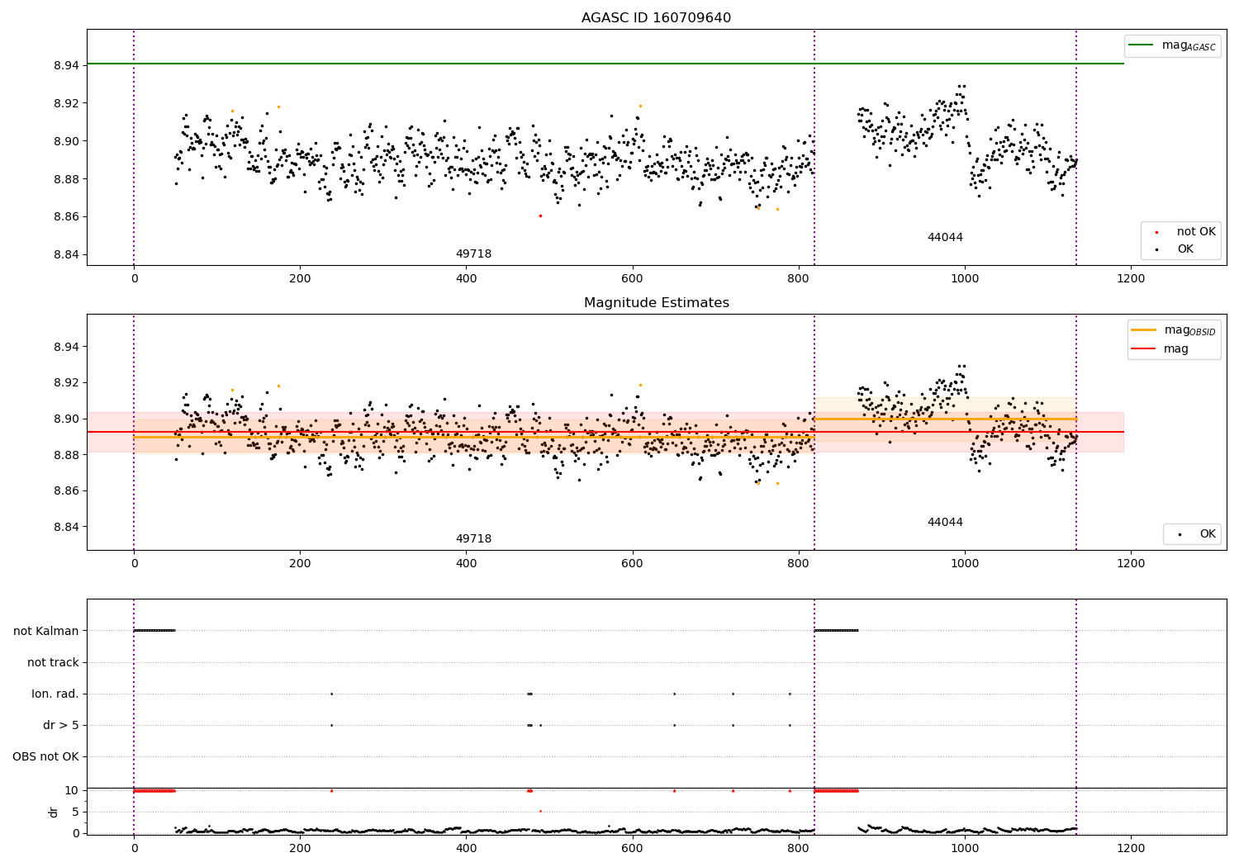The height and width of the screenshot is (867, 1239).
Task: Click the 200 x-tick label under the top plot
Action: coord(300,278)
